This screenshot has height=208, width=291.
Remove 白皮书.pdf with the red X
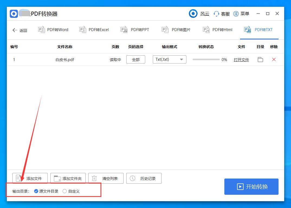(274, 60)
